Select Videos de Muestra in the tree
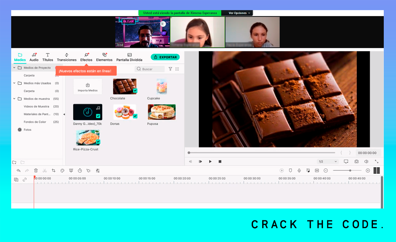 click(36, 106)
